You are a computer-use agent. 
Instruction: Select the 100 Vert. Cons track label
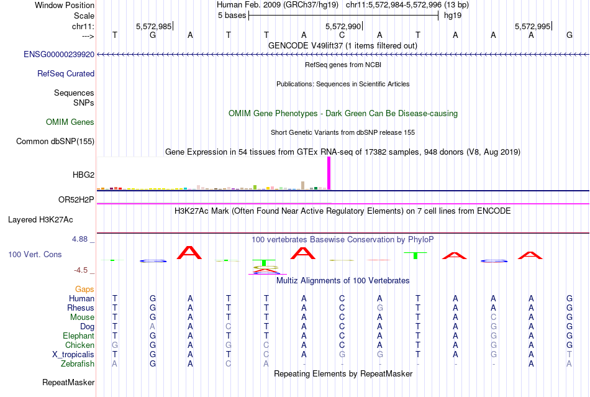[x=35, y=255]
